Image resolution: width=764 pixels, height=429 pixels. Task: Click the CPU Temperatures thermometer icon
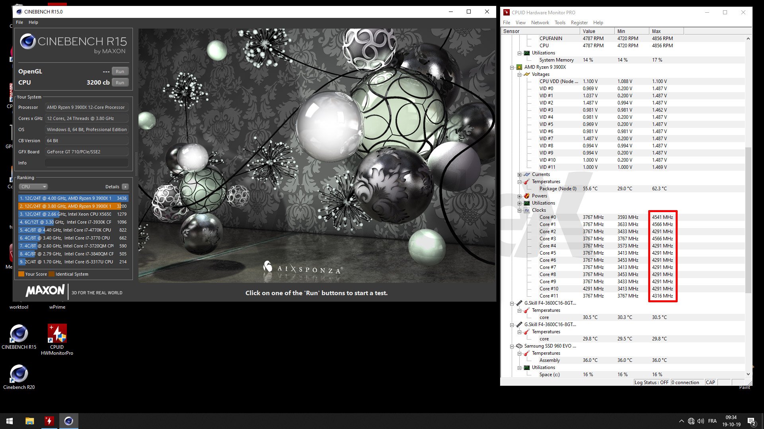point(527,182)
